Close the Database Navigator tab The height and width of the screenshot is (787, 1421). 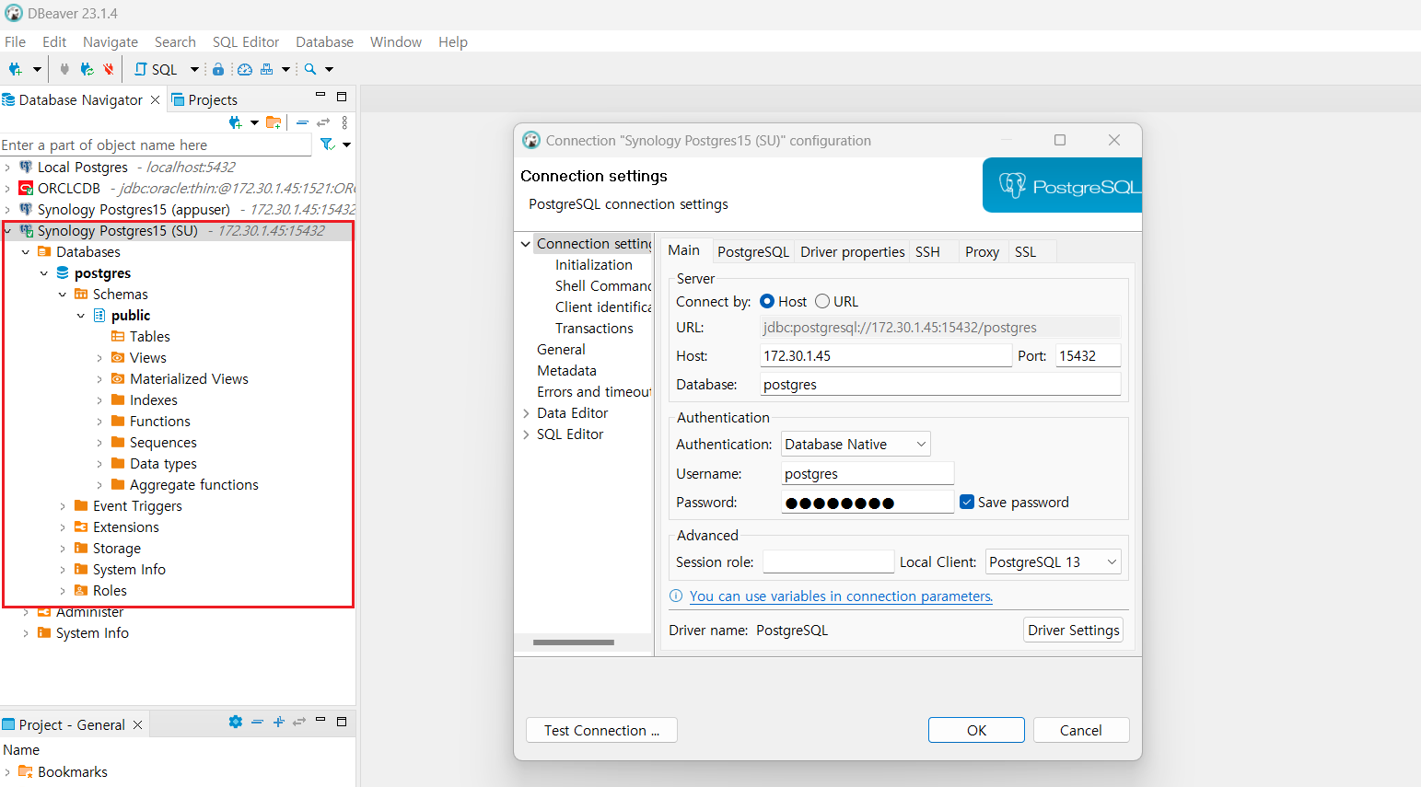(155, 100)
